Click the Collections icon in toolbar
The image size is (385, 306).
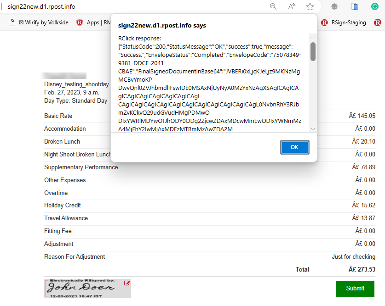[x=355, y=6]
